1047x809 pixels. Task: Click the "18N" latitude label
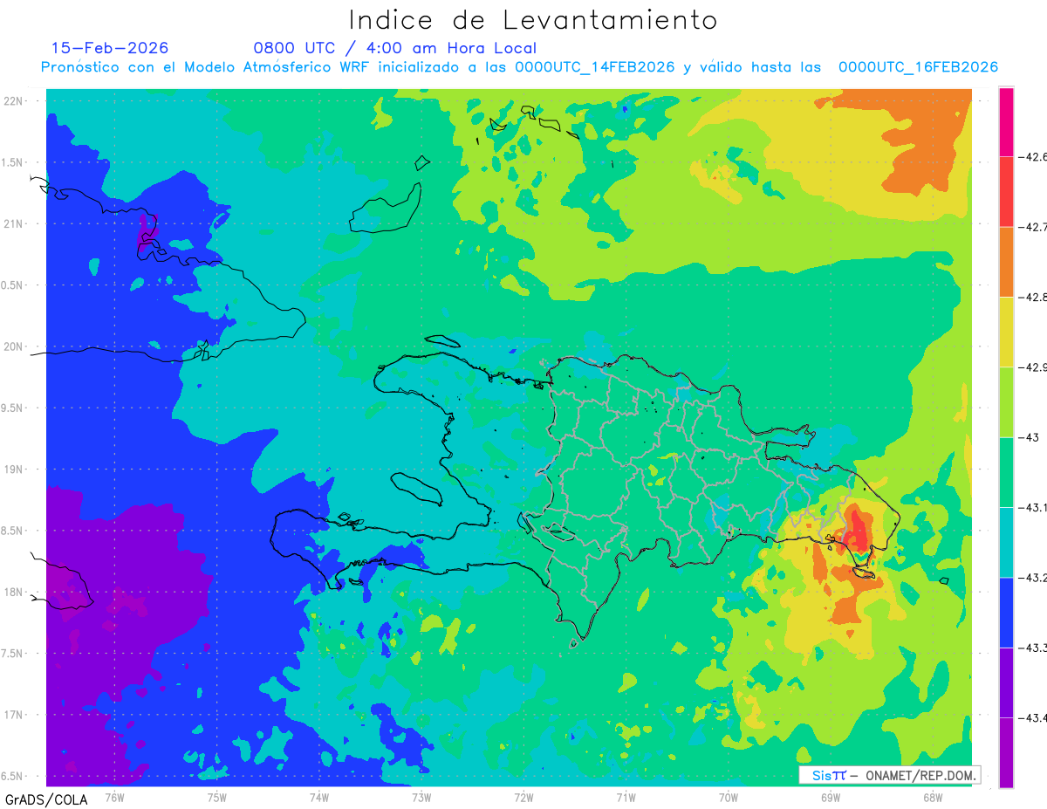(x=14, y=592)
